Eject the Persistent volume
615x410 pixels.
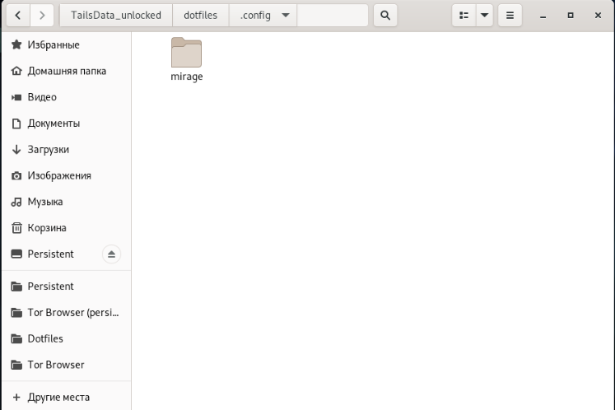pos(112,254)
